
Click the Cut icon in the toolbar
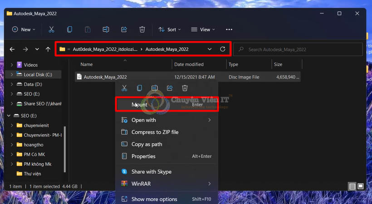point(51,29)
